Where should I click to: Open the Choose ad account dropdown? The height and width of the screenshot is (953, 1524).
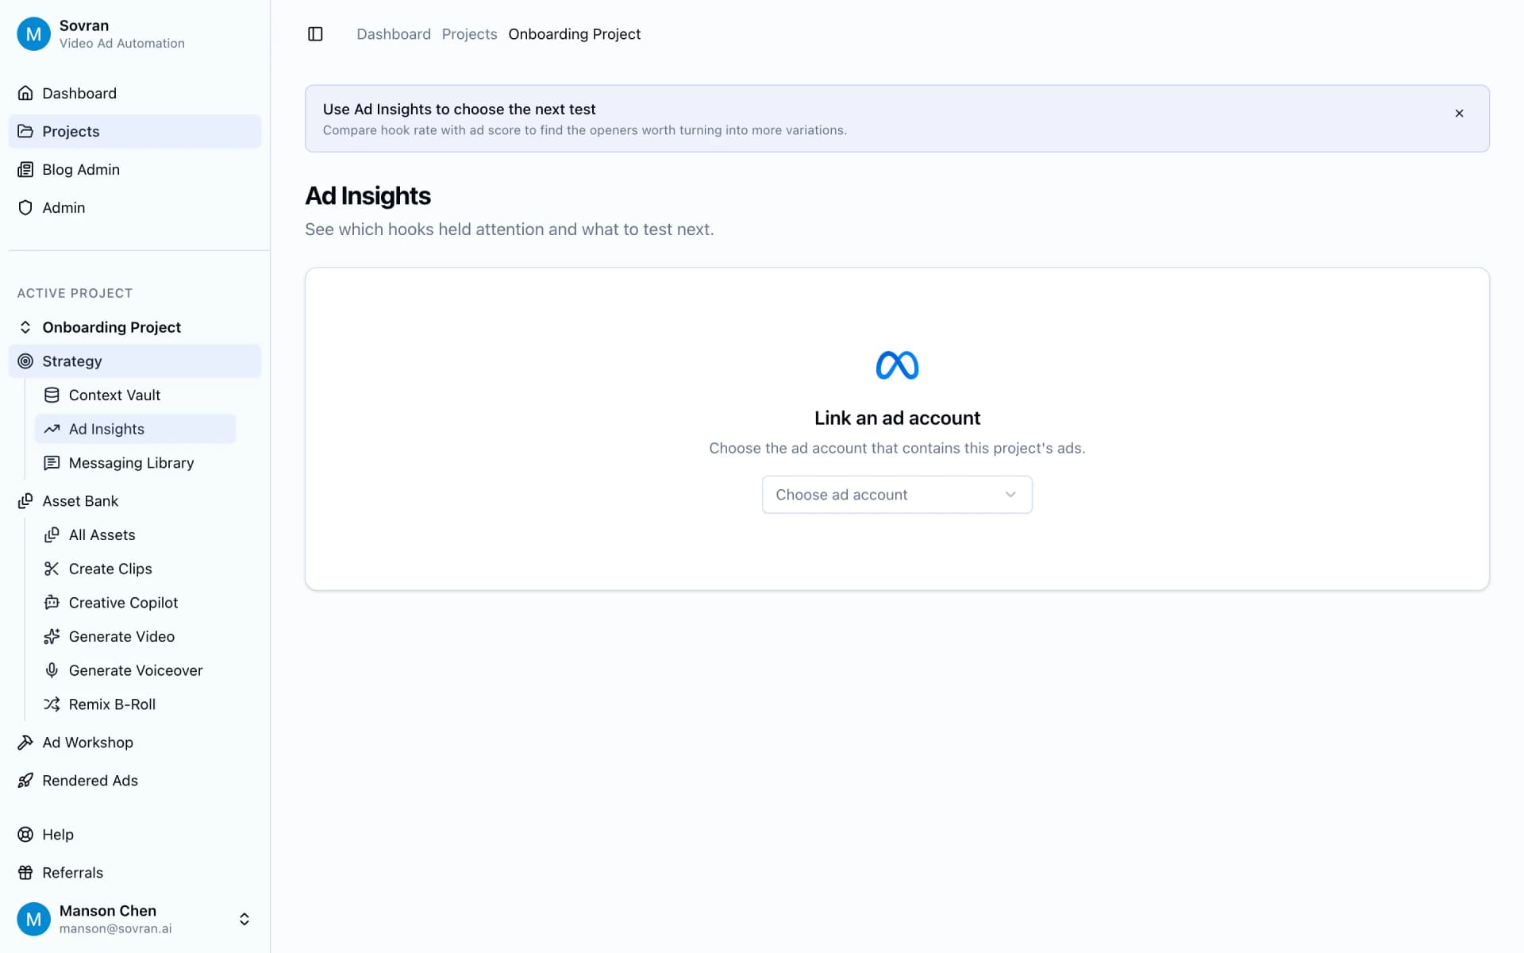[x=897, y=495]
